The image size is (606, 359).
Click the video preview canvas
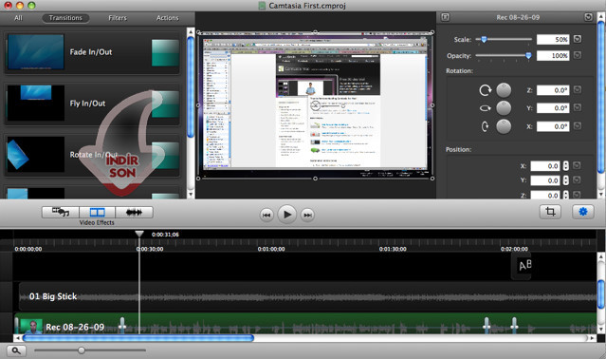[x=315, y=104]
